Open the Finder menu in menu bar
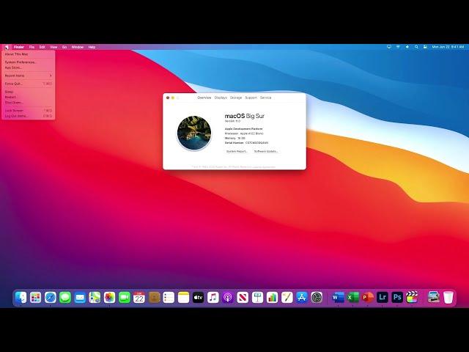The image size is (469, 352). point(19,47)
